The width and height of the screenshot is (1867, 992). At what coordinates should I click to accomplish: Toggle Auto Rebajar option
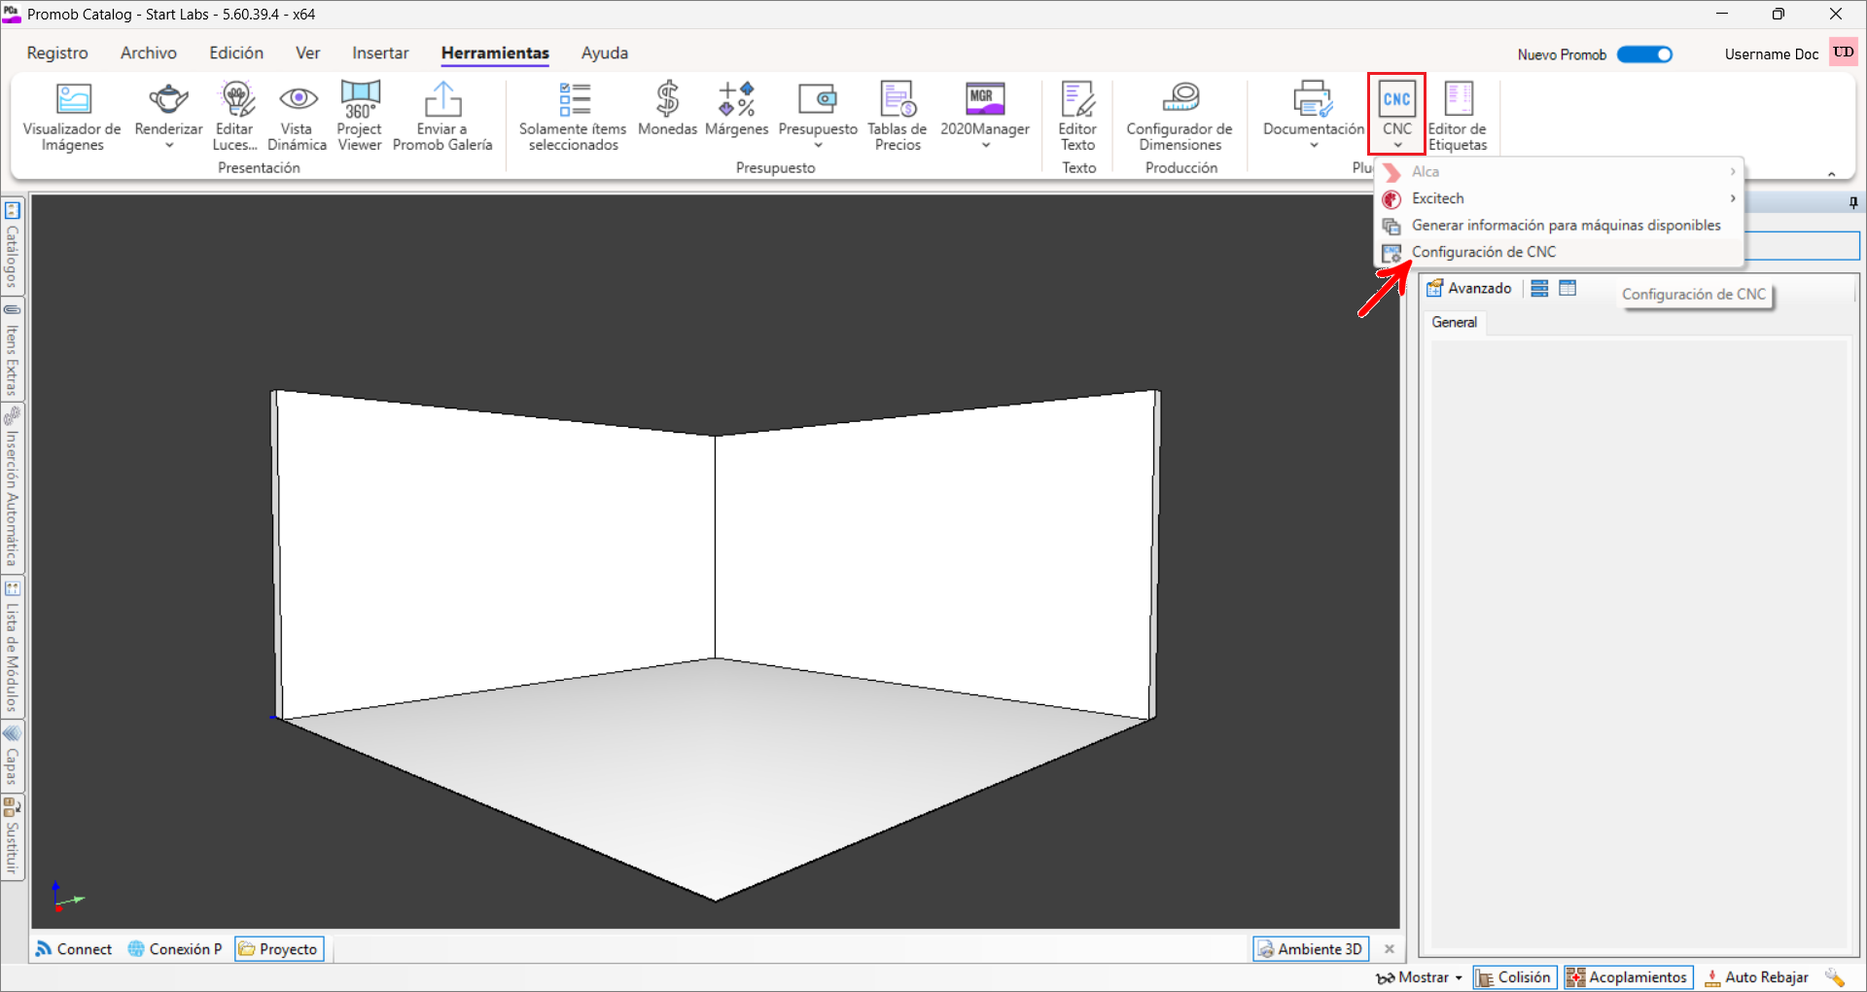(x=1757, y=977)
